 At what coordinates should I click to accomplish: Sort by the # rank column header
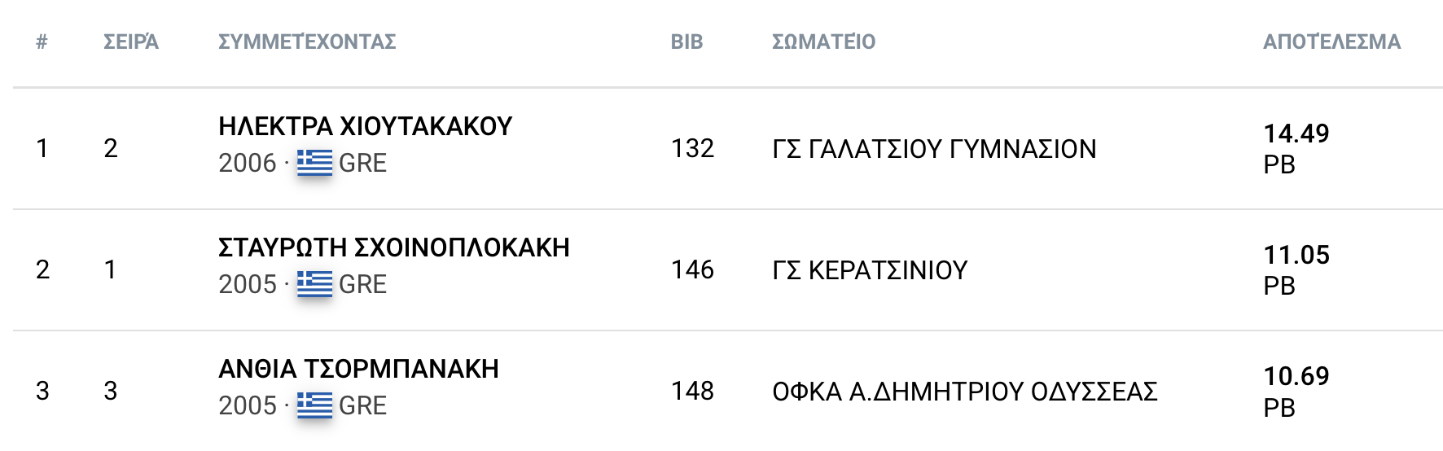click(x=42, y=42)
